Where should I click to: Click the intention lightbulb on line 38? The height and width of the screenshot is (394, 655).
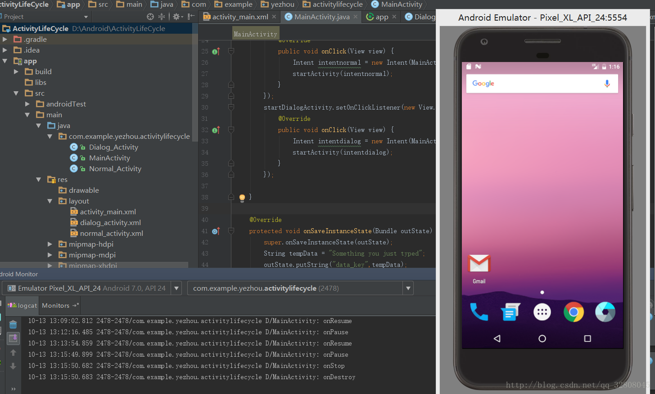coord(242,197)
